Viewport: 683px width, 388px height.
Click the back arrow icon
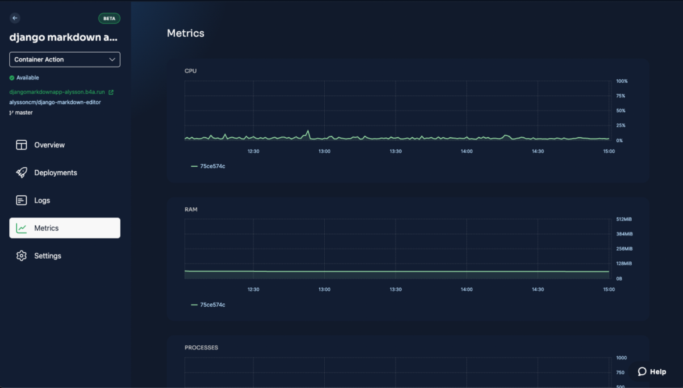click(15, 18)
